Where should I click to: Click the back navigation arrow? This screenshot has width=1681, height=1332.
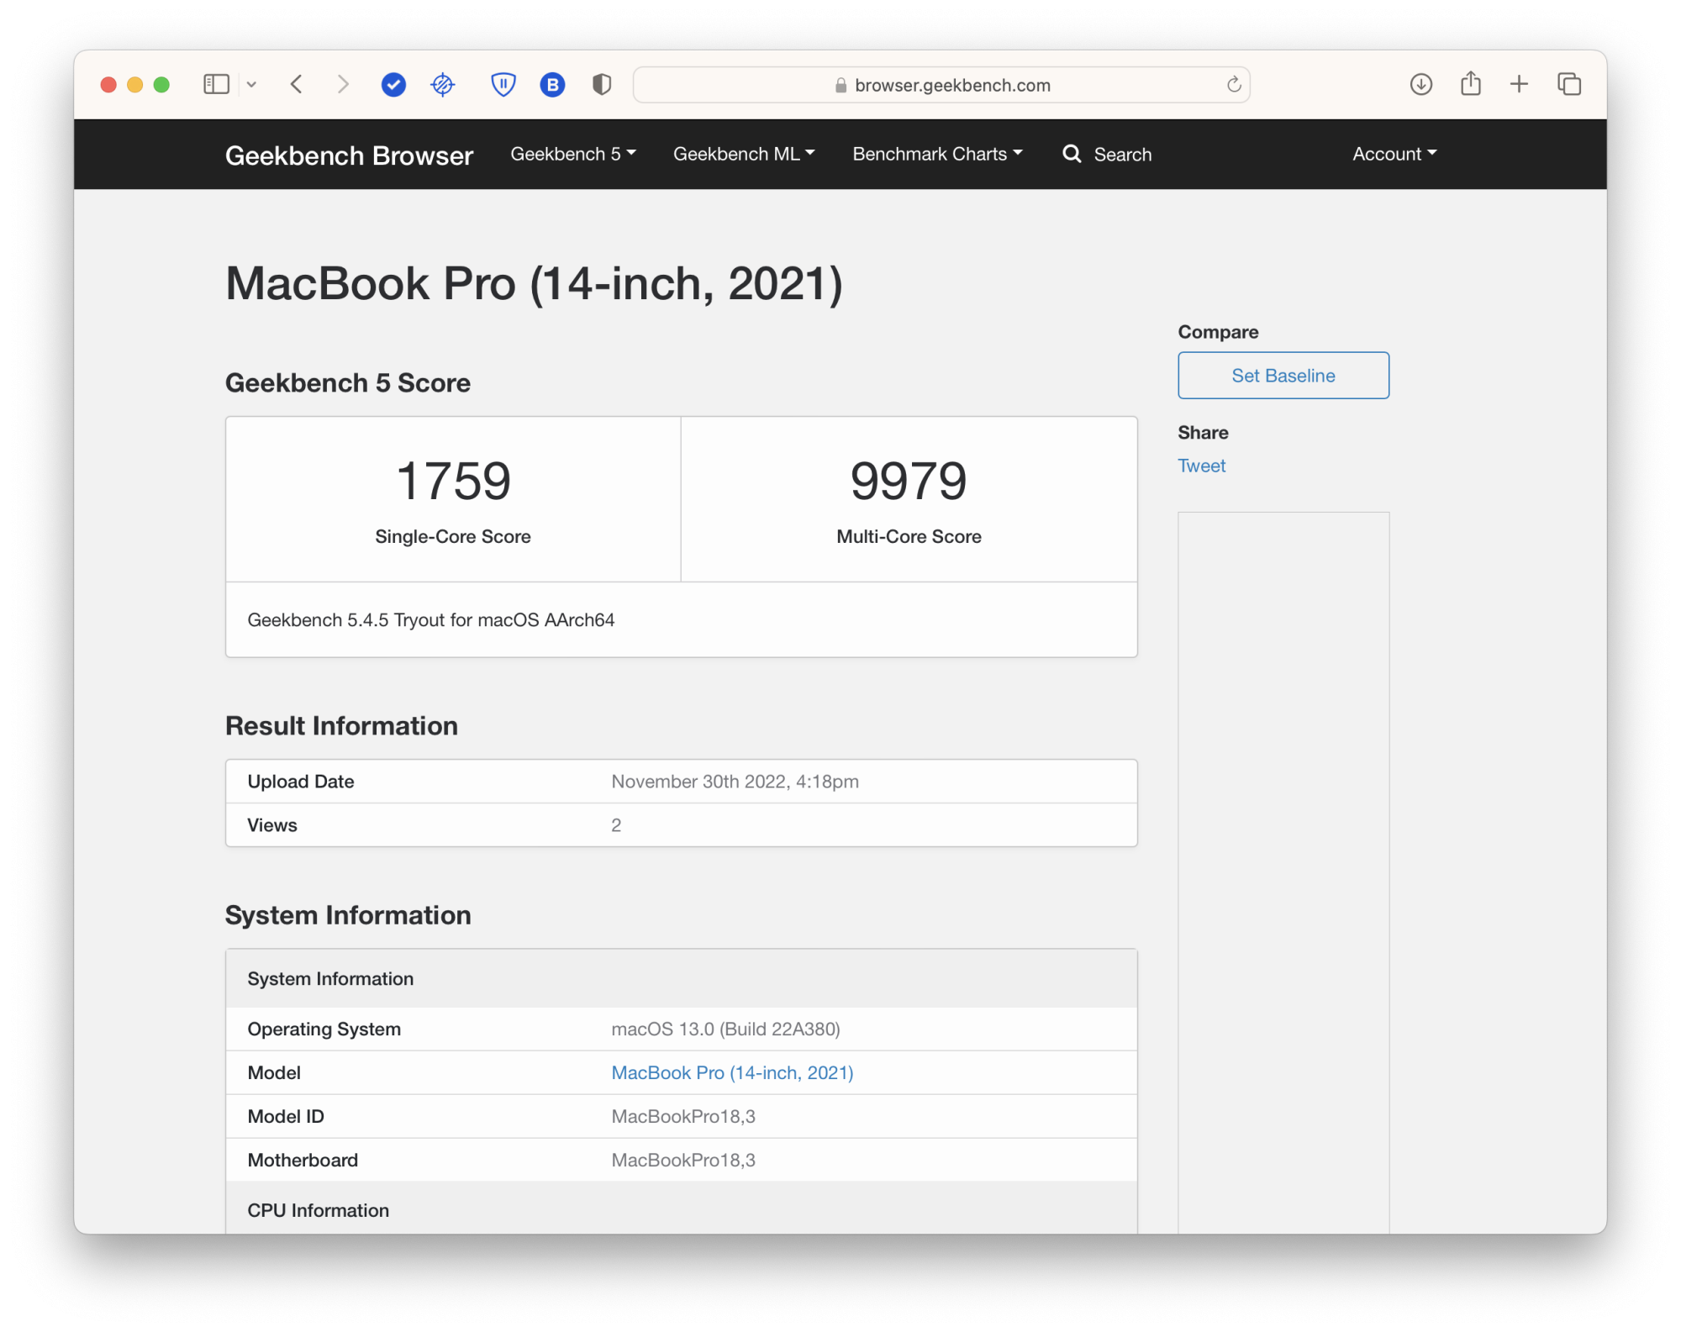tap(297, 84)
